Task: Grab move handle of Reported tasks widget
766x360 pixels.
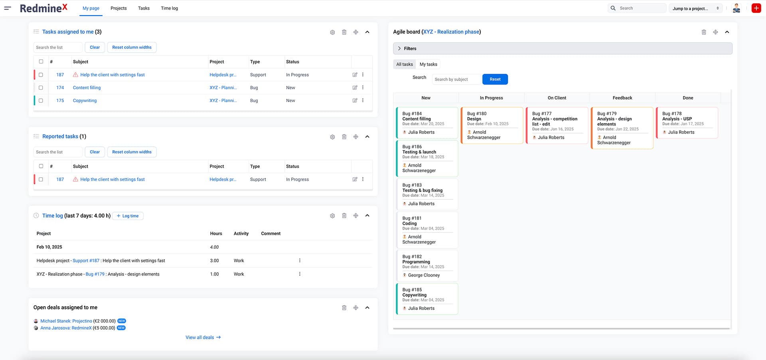Action: pos(355,137)
